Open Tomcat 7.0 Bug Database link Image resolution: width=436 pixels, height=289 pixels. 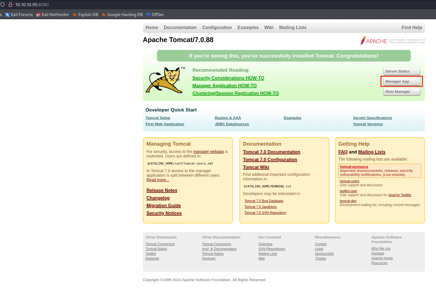pyautogui.click(x=264, y=201)
